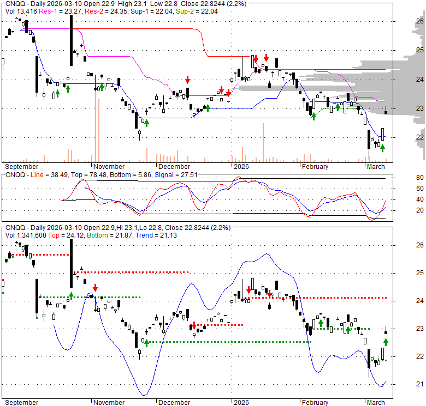Click the 2026 label on the top chart's time axis
The width and height of the screenshot is (426, 406).
[240, 167]
